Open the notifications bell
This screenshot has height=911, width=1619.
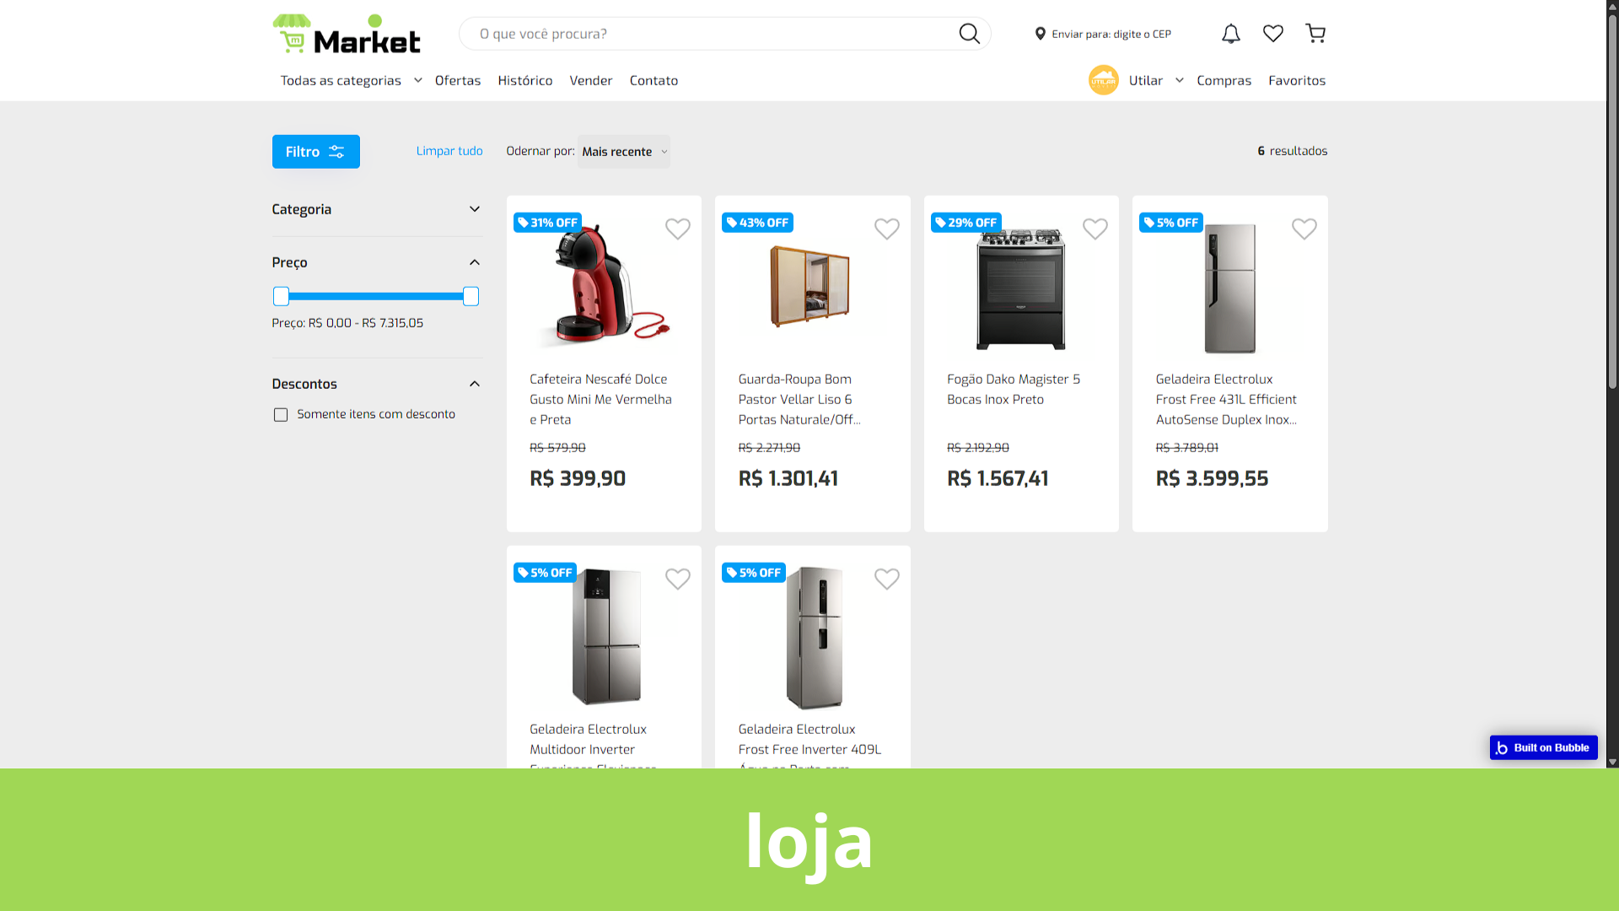point(1231,34)
